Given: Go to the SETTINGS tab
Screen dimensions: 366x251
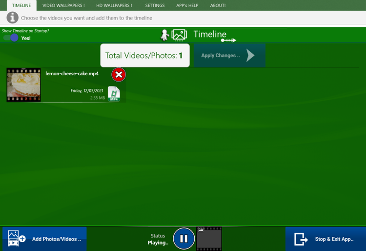Looking at the screenshot, I should point(155,5).
